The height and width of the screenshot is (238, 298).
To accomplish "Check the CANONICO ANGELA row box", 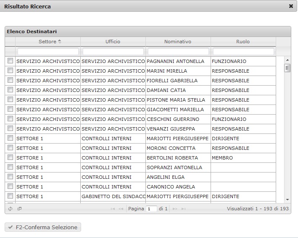I will coord(10,186).
